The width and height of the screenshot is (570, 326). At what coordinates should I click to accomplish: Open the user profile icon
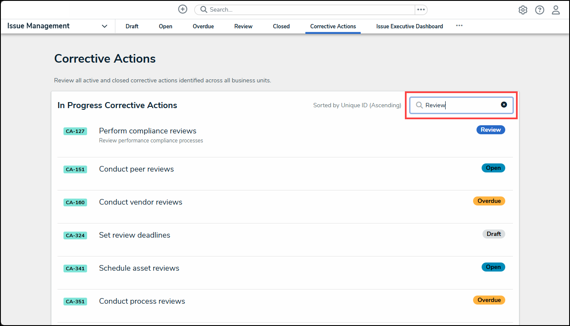(x=555, y=10)
